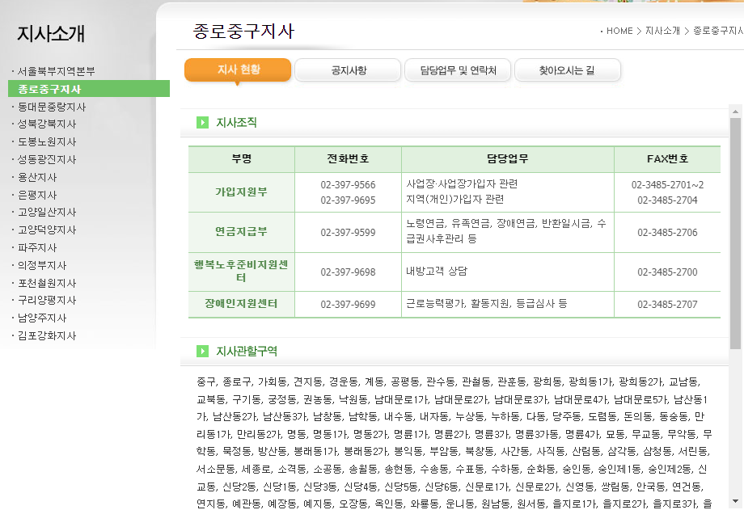Click the highlighted 종로중구지사 sidebar entry

point(49,89)
